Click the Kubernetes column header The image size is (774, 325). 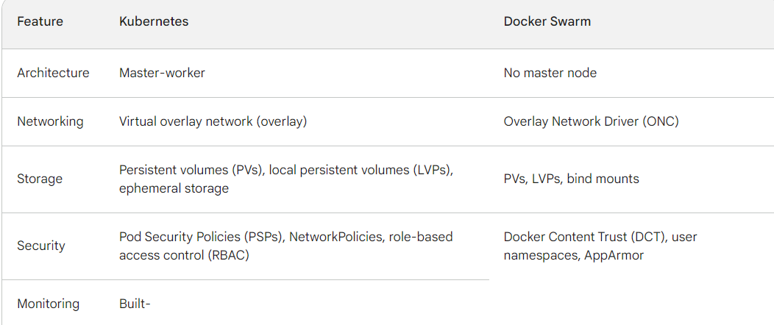pyautogui.click(x=154, y=21)
